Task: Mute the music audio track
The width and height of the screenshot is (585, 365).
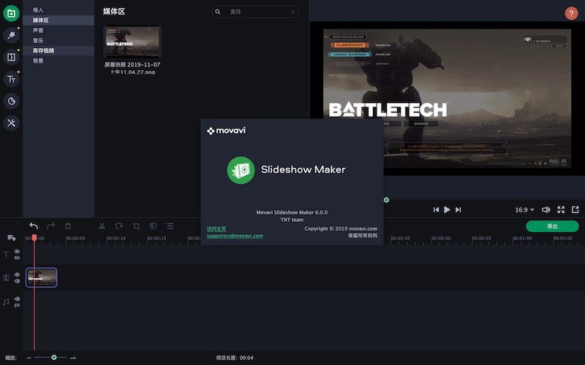Action: click(17, 299)
